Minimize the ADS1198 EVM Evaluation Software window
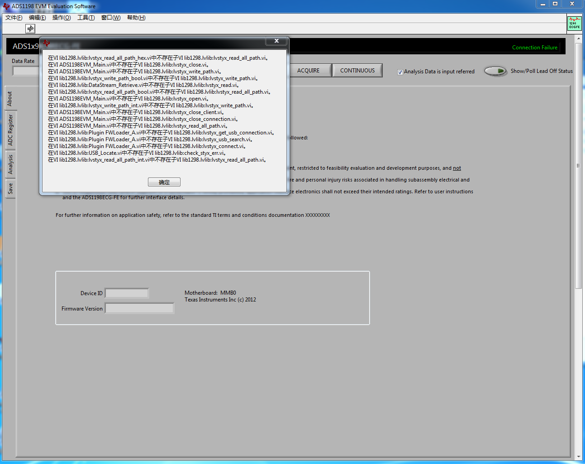Viewport: 585px width, 464px height. click(x=542, y=4)
